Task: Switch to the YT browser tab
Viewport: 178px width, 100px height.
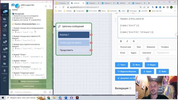Action: point(62,3)
